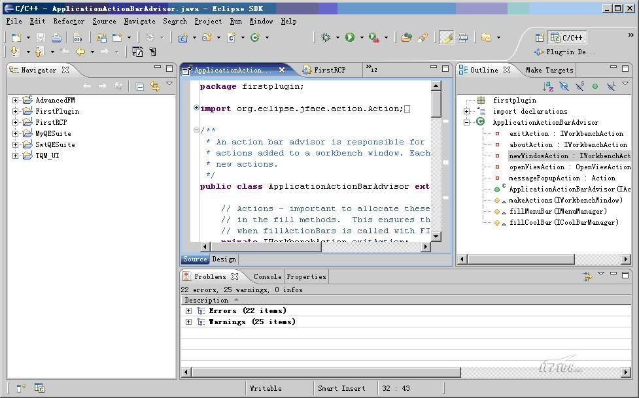Viewport: 639px width, 398px height.
Task: Close the ApplicationAction editor tab
Action: (x=282, y=70)
